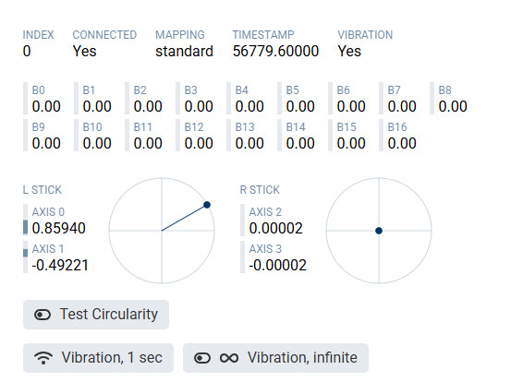Viewport: 511px width, 382px height.
Task: Click the right stick center dot
Action: (379, 231)
